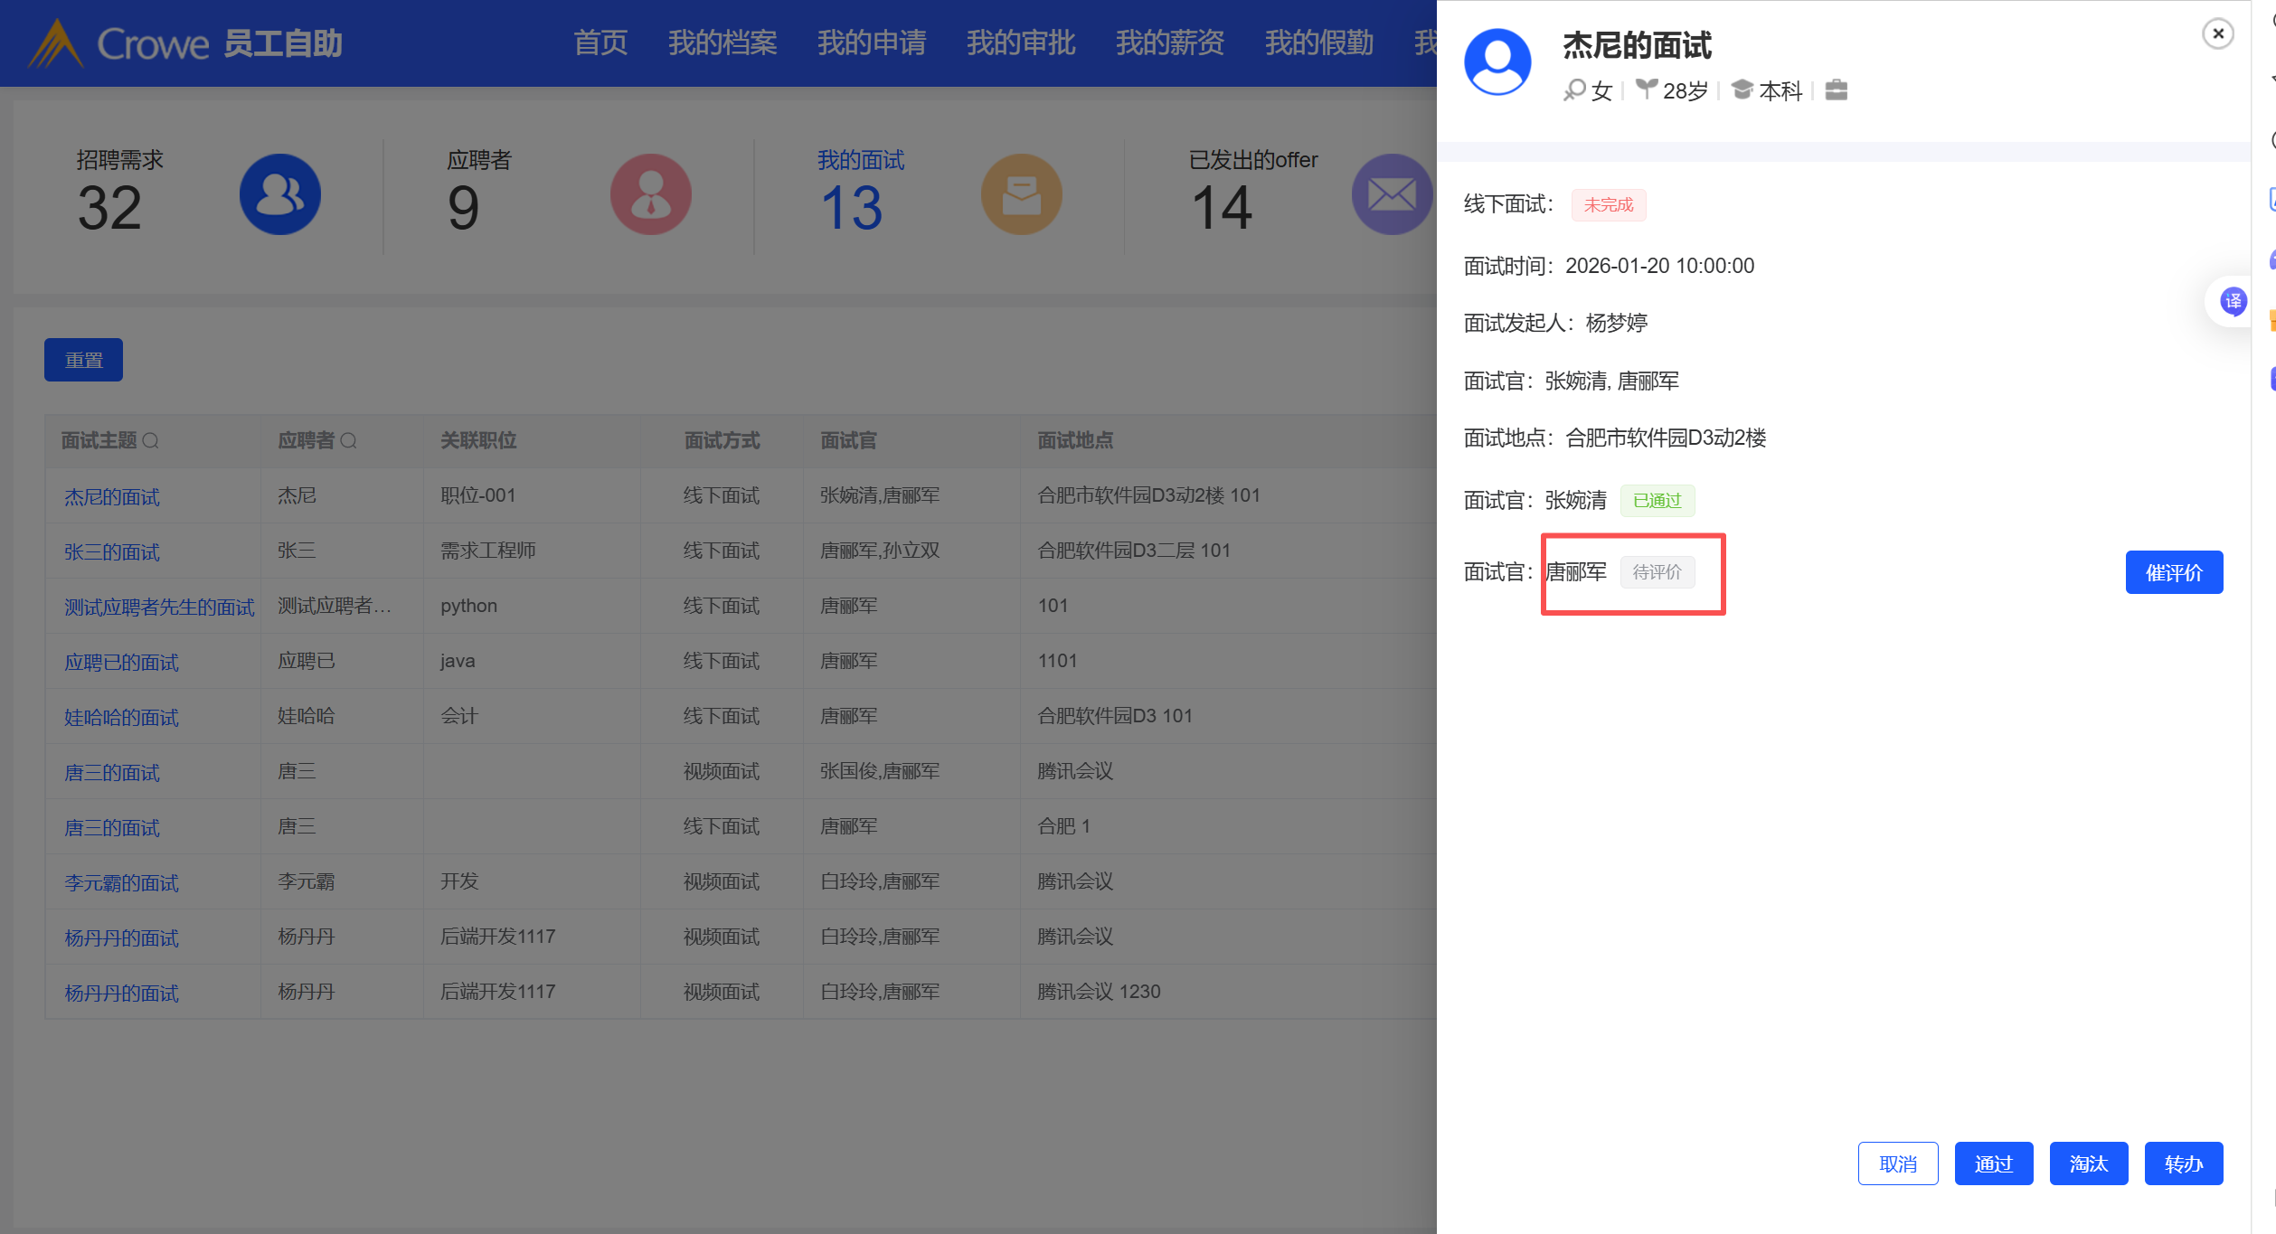The height and width of the screenshot is (1234, 2276).
Task: Go to 我的审批 in navigation
Action: click(x=1020, y=42)
